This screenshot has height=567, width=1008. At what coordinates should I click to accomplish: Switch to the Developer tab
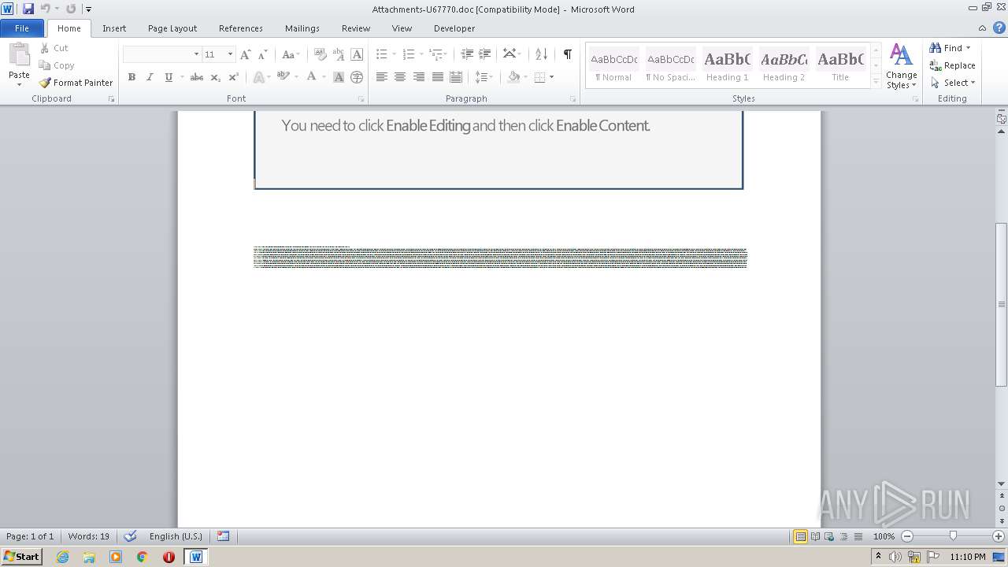point(454,28)
